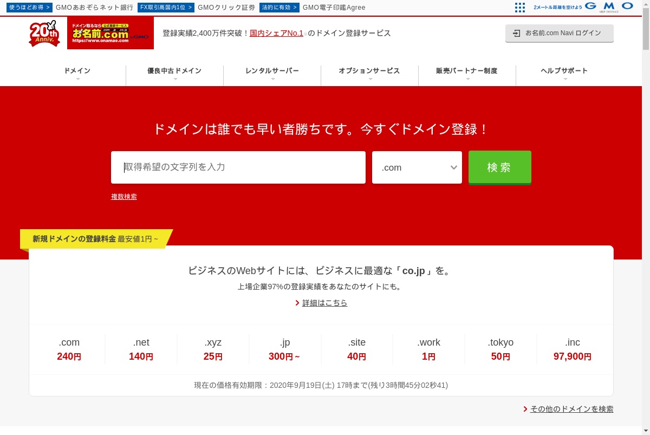The height and width of the screenshot is (435, 650).
Task: Focus the domain name search field
Action: point(238,167)
